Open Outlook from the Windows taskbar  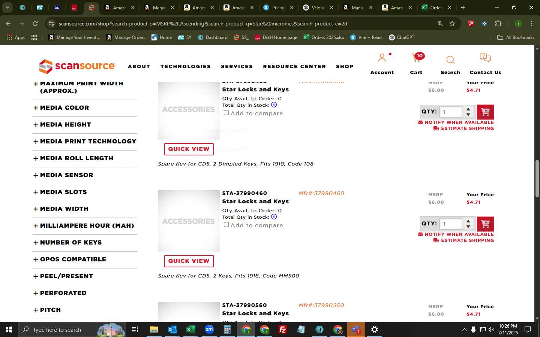coord(172,330)
